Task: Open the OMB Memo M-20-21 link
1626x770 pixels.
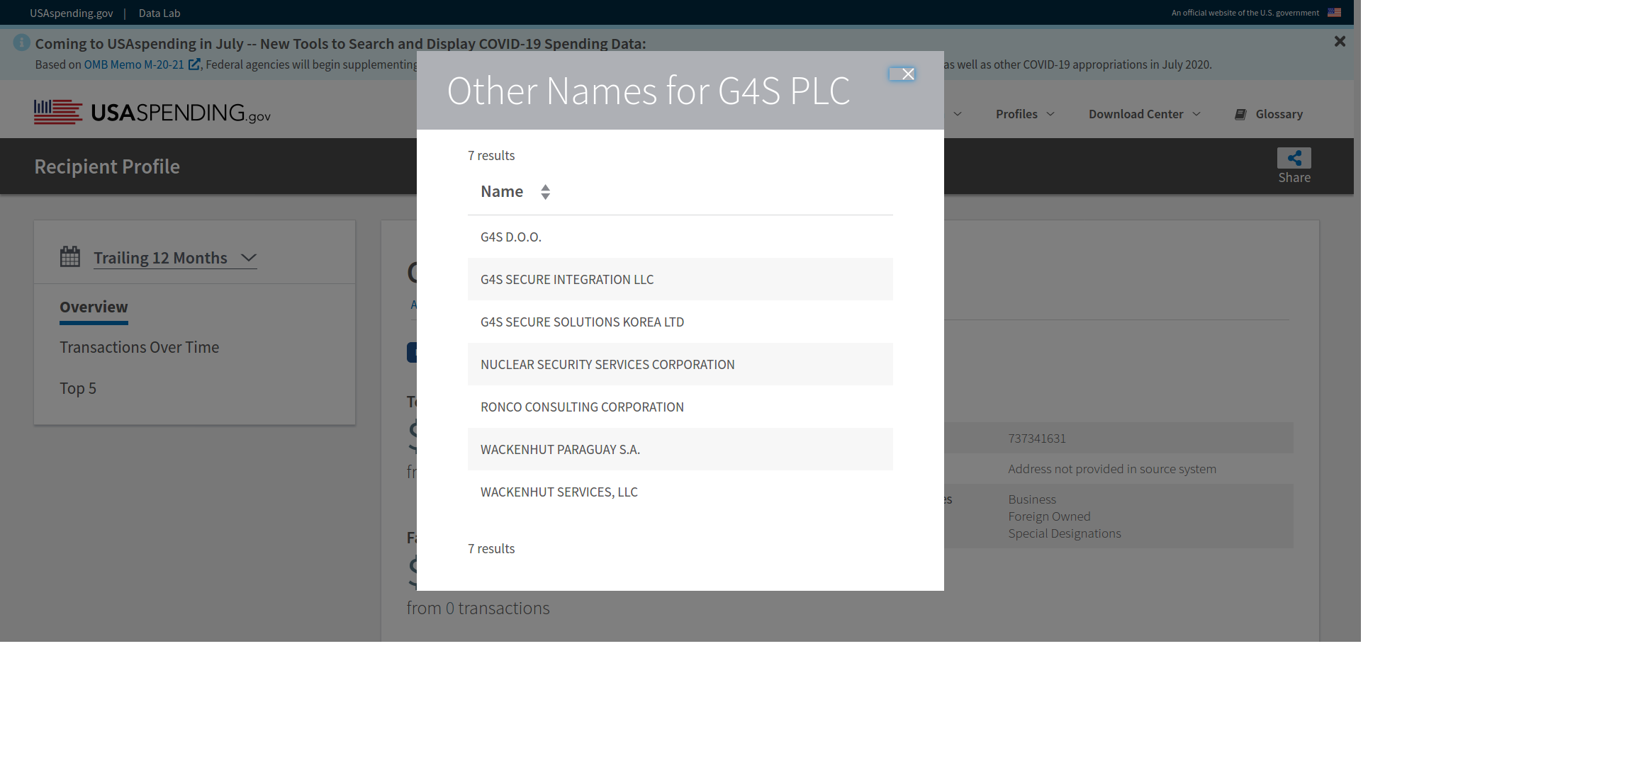Action: [134, 64]
